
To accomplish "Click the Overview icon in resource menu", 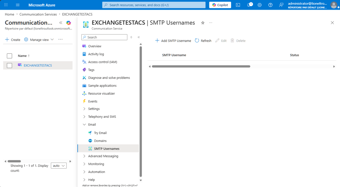I will click(84, 46).
